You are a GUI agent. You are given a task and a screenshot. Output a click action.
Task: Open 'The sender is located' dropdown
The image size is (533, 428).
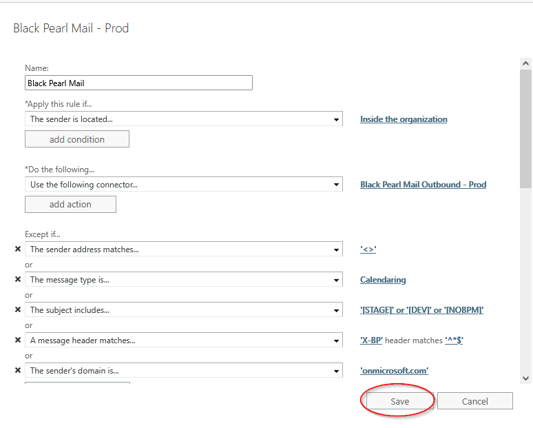pyautogui.click(x=336, y=119)
